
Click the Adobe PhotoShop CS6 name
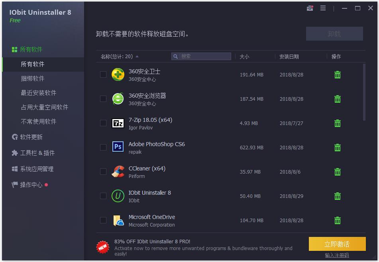[x=157, y=145]
